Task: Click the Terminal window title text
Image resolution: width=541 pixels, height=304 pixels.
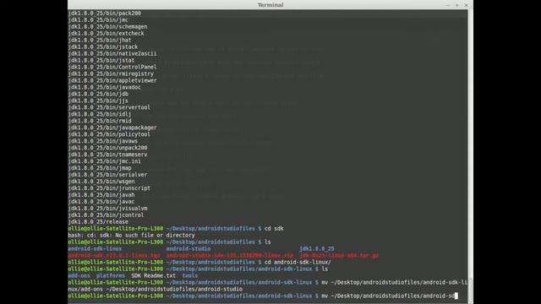Action: click(x=270, y=5)
